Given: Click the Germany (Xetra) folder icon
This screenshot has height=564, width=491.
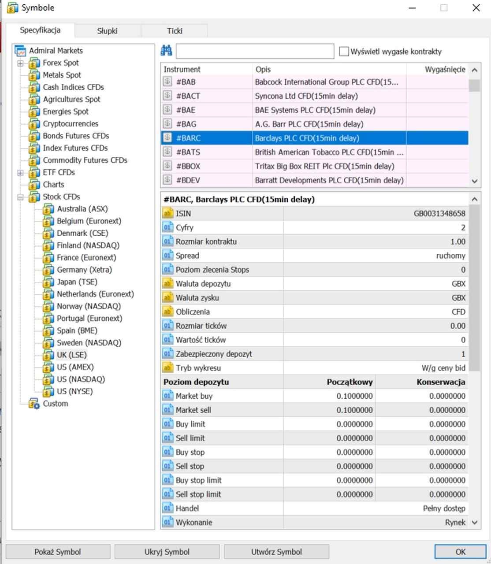Looking at the screenshot, I should click(48, 270).
